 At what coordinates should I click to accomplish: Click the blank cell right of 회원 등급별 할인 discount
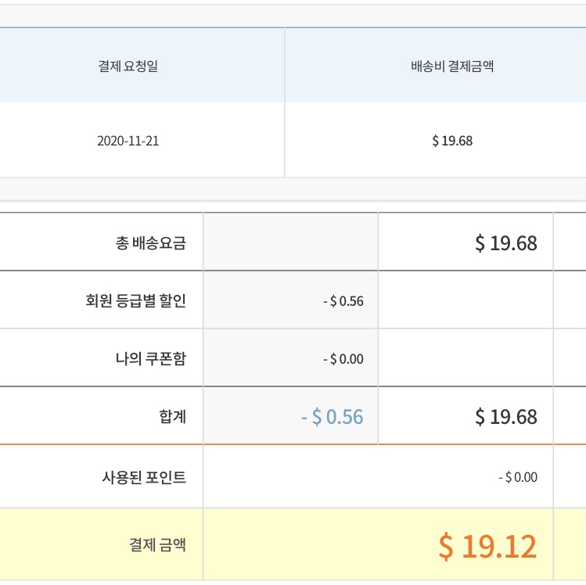click(465, 301)
